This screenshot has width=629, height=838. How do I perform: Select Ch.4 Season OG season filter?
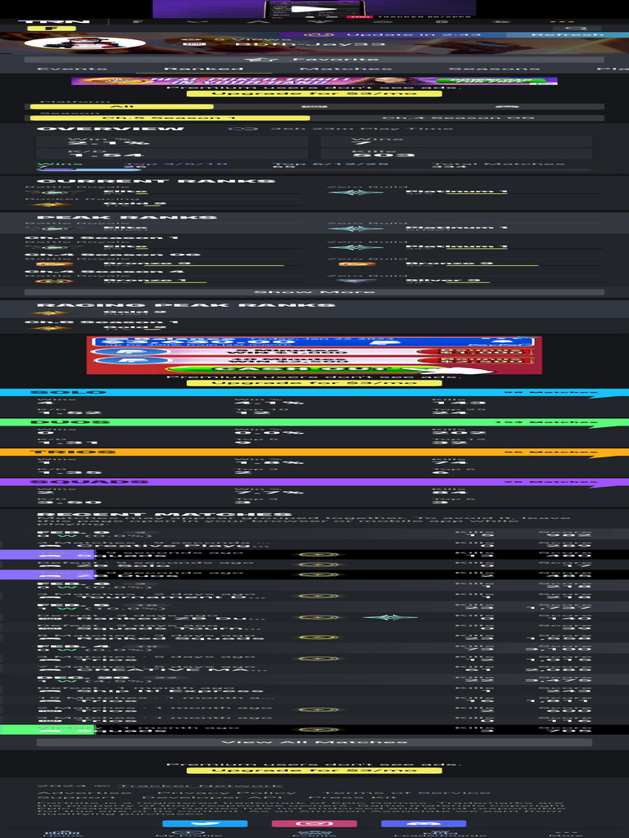pyautogui.click(x=458, y=118)
